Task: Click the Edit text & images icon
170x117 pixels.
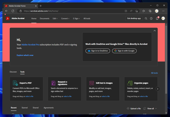Action: click(x=91, y=83)
